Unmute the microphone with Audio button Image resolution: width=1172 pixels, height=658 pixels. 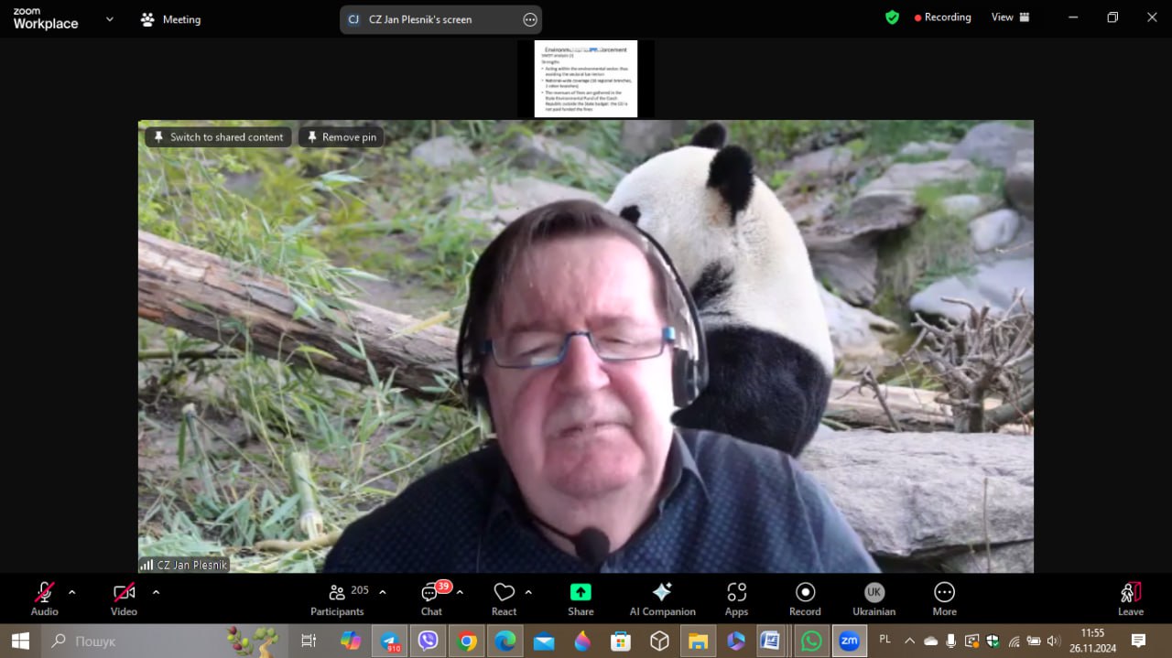[x=44, y=599]
